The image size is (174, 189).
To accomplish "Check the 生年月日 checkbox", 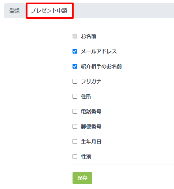I will click(x=75, y=142).
